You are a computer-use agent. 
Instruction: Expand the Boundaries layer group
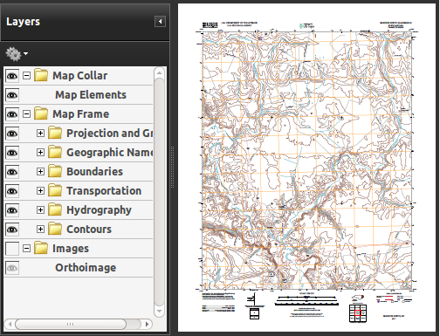40,172
